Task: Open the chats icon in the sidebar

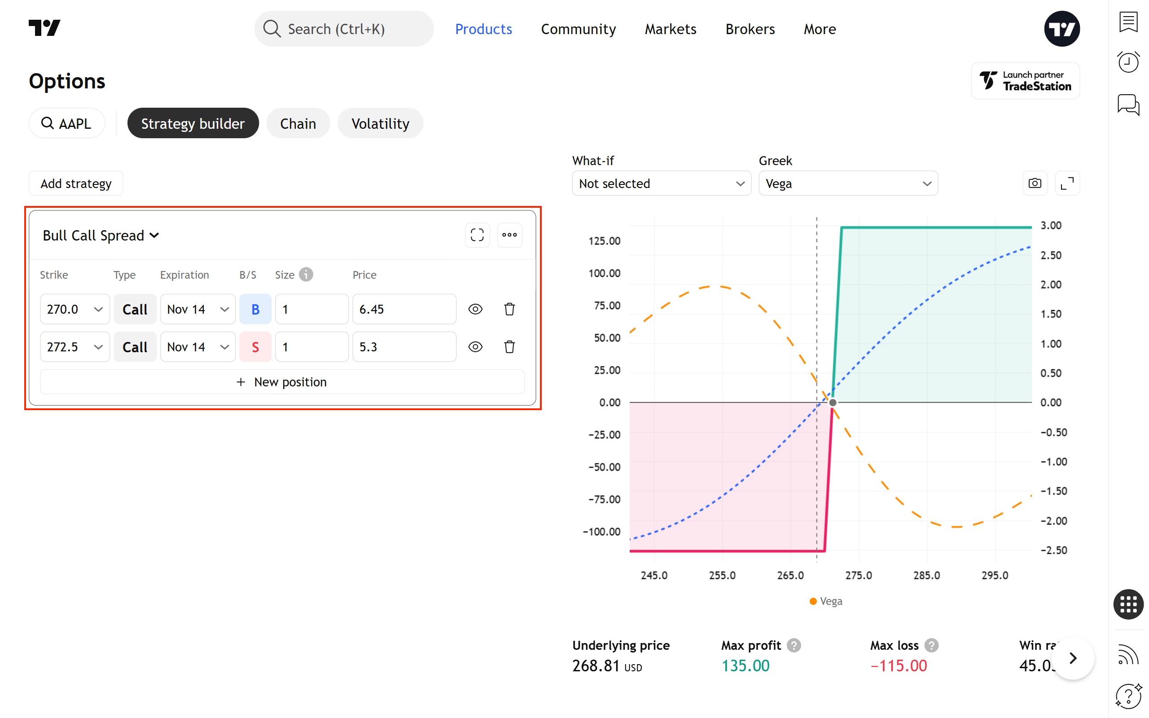Action: tap(1128, 105)
